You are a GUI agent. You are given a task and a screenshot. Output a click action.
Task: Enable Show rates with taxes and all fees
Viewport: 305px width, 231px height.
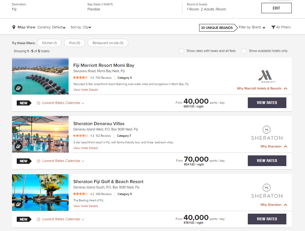(x=182, y=51)
